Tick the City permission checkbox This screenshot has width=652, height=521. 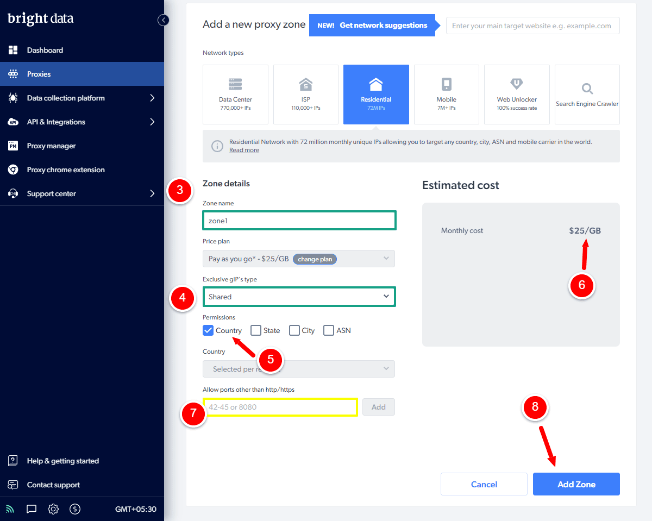(294, 330)
